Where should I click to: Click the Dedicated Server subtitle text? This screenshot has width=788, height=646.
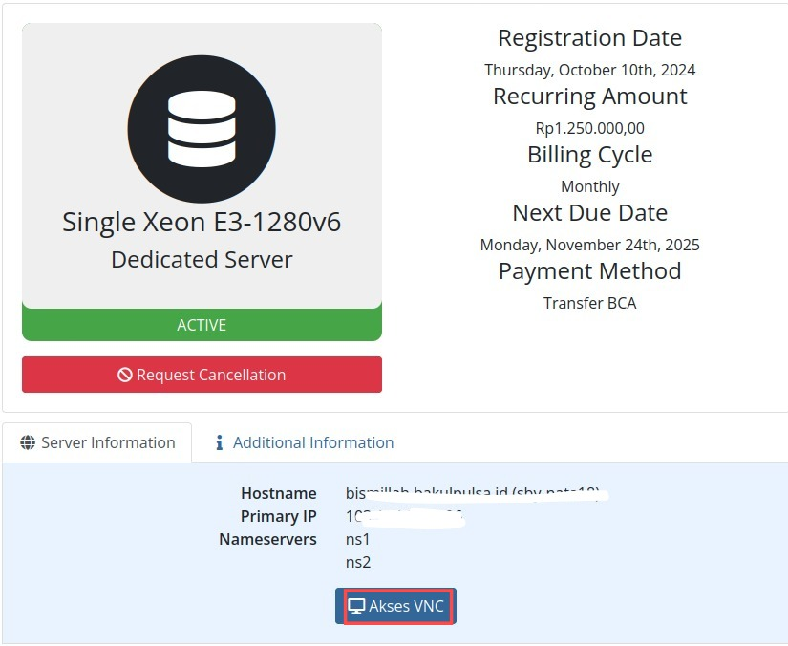click(x=202, y=259)
